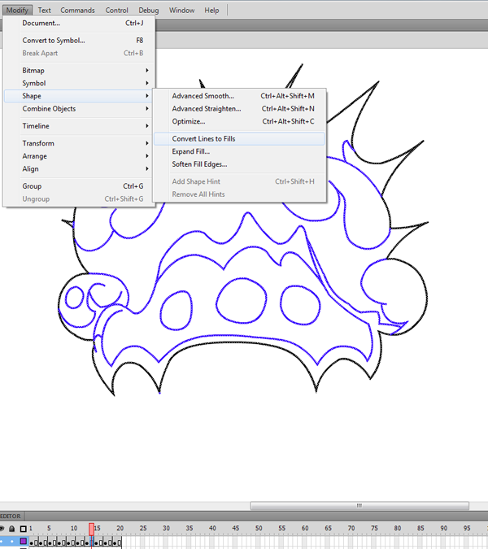488x549 pixels.
Task: Choose Soften Fill Edges... option
Action: point(239,164)
